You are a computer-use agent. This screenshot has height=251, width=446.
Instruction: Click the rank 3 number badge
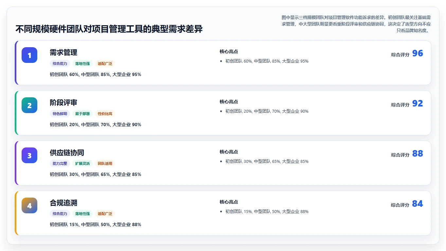pyautogui.click(x=29, y=155)
